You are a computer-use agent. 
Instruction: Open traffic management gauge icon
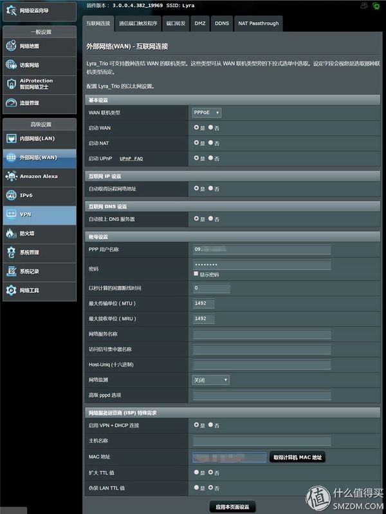(x=11, y=102)
